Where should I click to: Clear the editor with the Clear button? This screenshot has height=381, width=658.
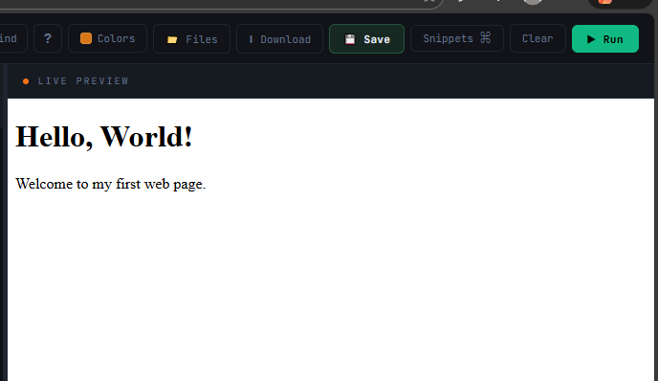(x=537, y=38)
